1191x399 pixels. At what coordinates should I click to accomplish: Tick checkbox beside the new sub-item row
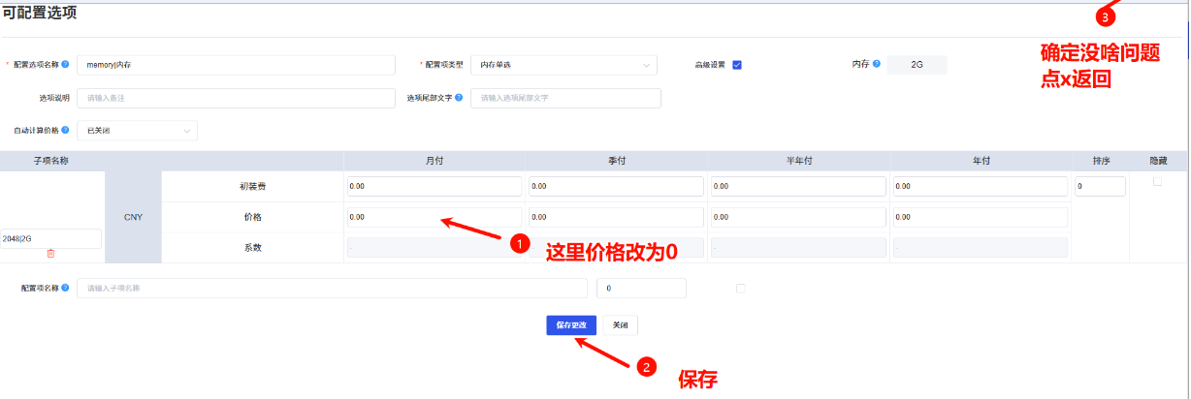[741, 288]
